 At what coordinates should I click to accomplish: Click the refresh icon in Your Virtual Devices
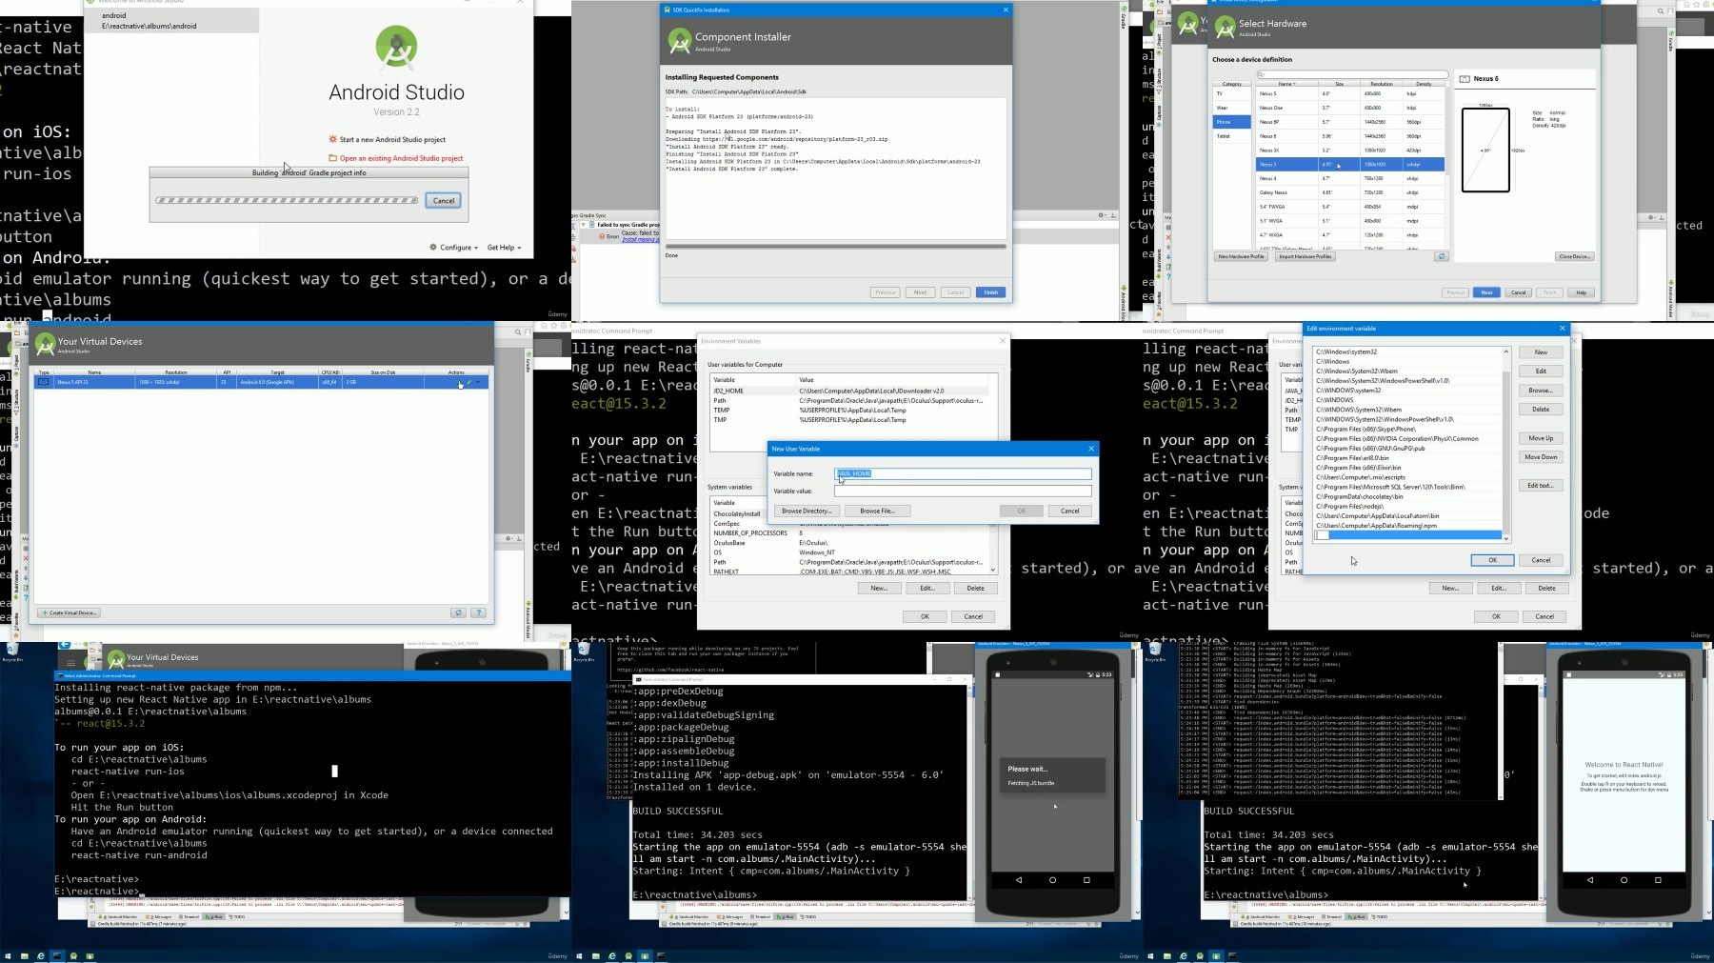(458, 612)
